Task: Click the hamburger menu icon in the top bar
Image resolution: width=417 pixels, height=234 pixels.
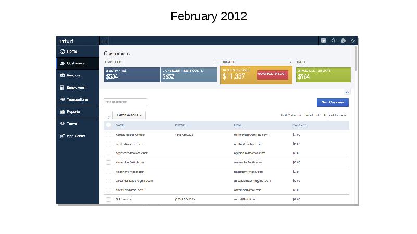Action: (104, 41)
